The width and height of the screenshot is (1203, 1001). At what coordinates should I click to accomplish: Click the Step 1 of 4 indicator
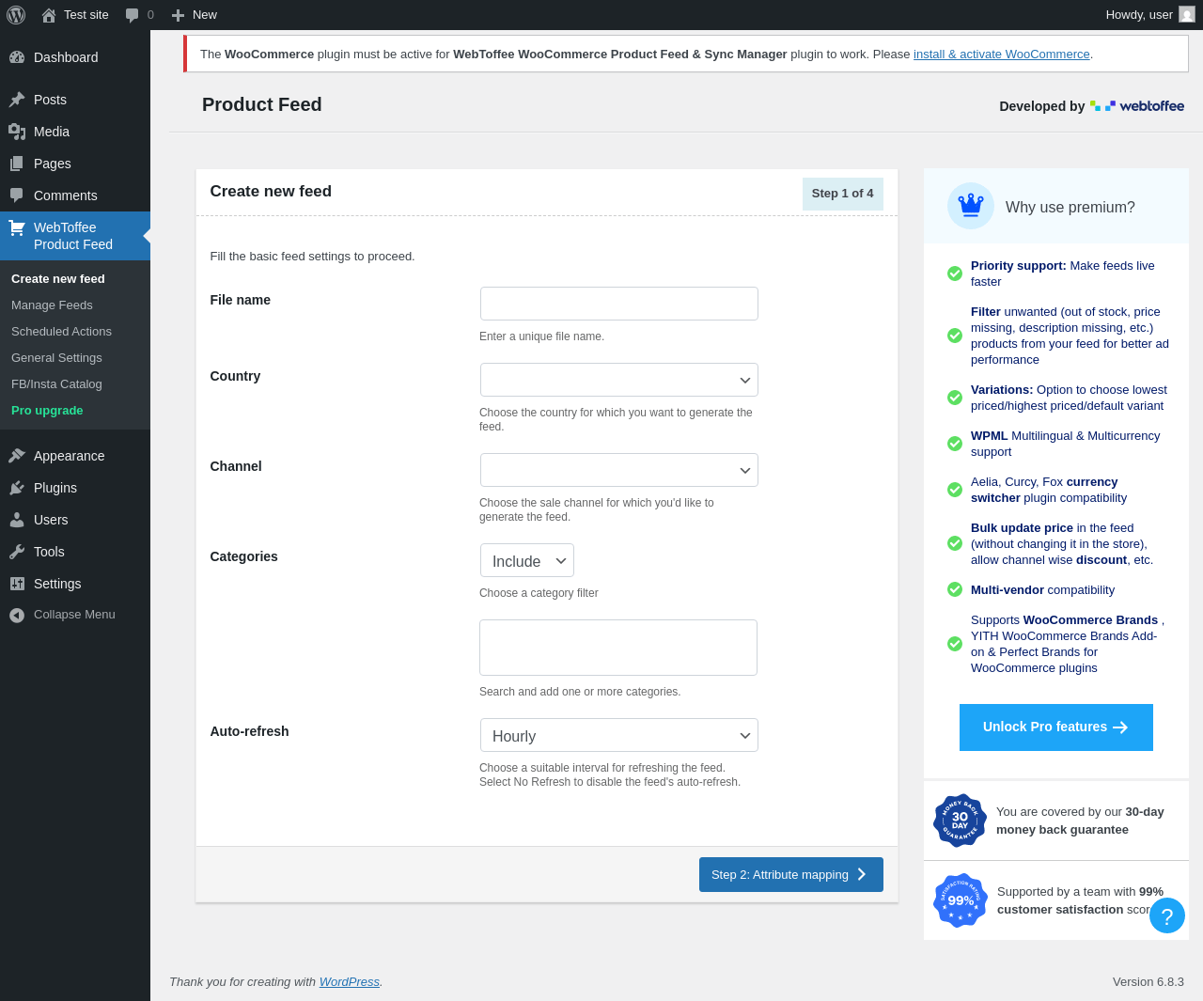tap(843, 194)
